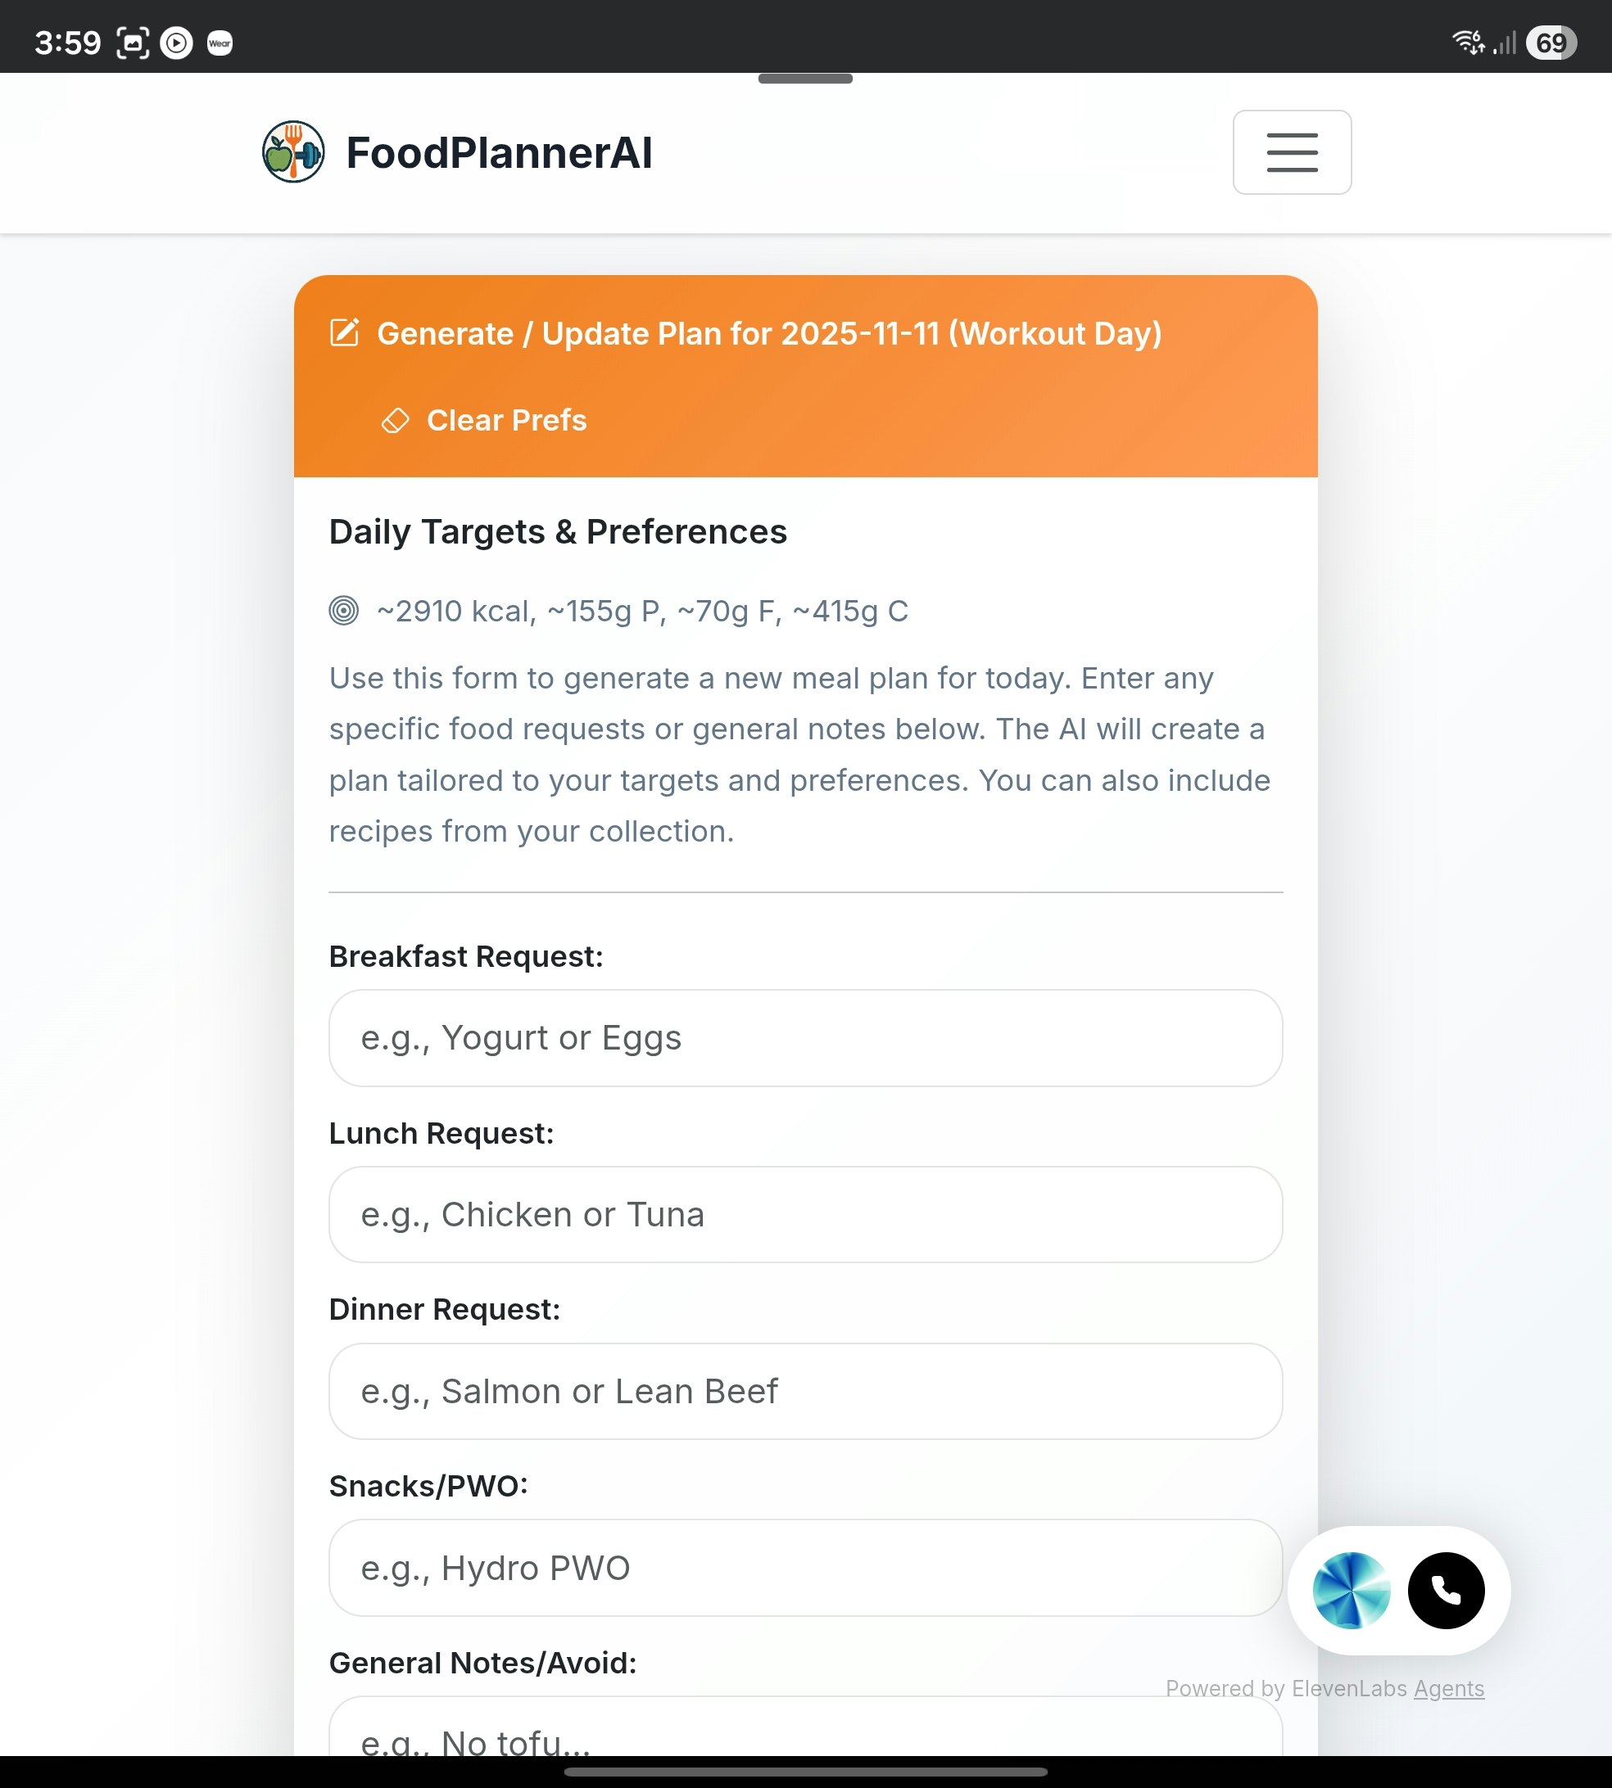Click the FoodPlannerAI title text
This screenshot has width=1612, height=1788.
[x=499, y=152]
